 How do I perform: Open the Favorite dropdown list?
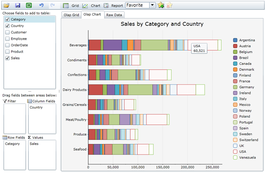[x=152, y=5]
